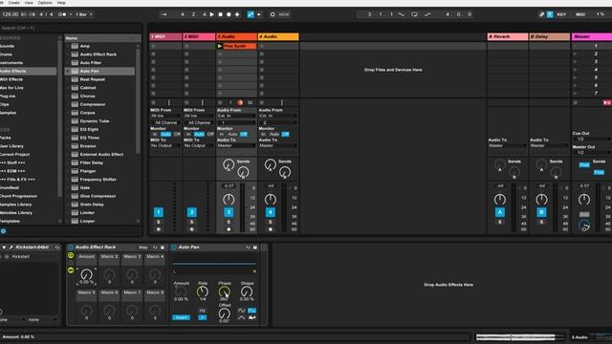The width and height of the screenshot is (612, 344).
Task: Select the 4 Audio track header
Action: [278, 36]
